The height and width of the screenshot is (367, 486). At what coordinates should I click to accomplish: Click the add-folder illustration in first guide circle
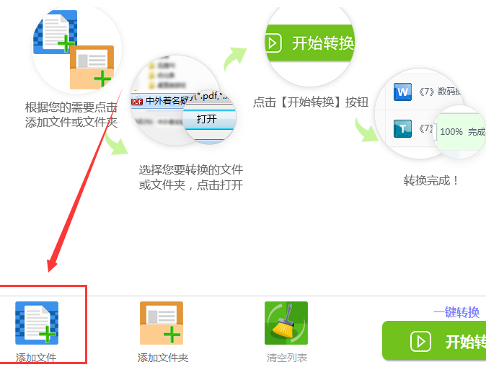(x=92, y=67)
